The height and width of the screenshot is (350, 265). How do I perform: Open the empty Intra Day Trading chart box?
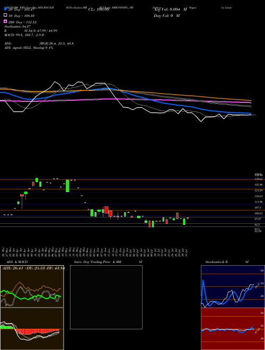[106, 297]
